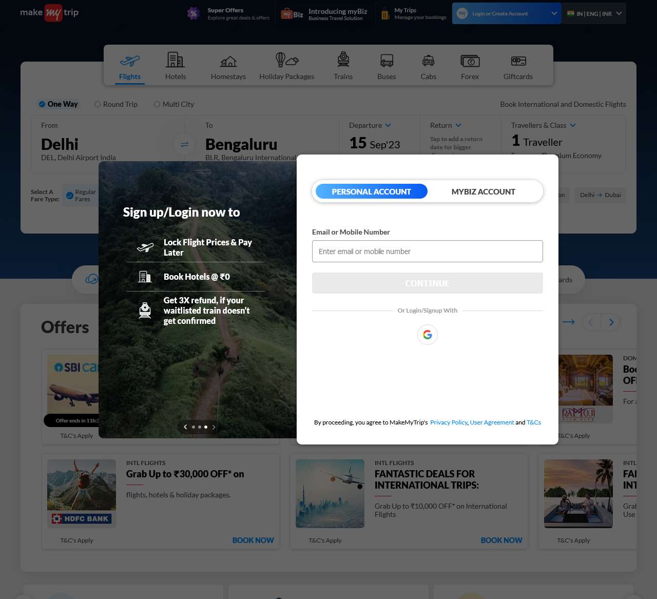Image resolution: width=657 pixels, height=599 pixels.
Task: Switch to PERSONAL ACCOUNT tab
Action: tap(371, 191)
